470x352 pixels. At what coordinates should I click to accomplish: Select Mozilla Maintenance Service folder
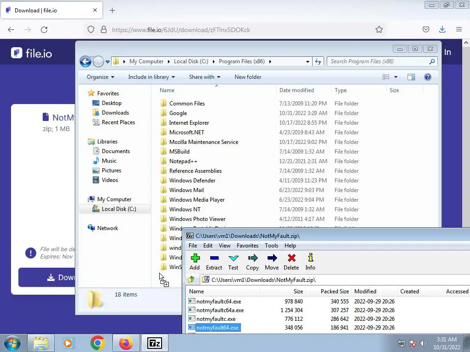point(203,142)
